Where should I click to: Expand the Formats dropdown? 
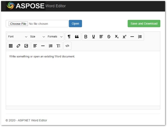pyautogui.click(x=55, y=37)
